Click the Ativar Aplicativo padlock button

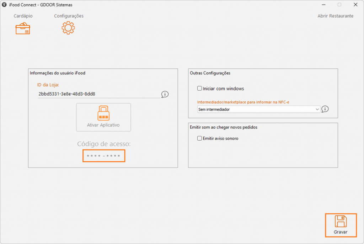103,117
